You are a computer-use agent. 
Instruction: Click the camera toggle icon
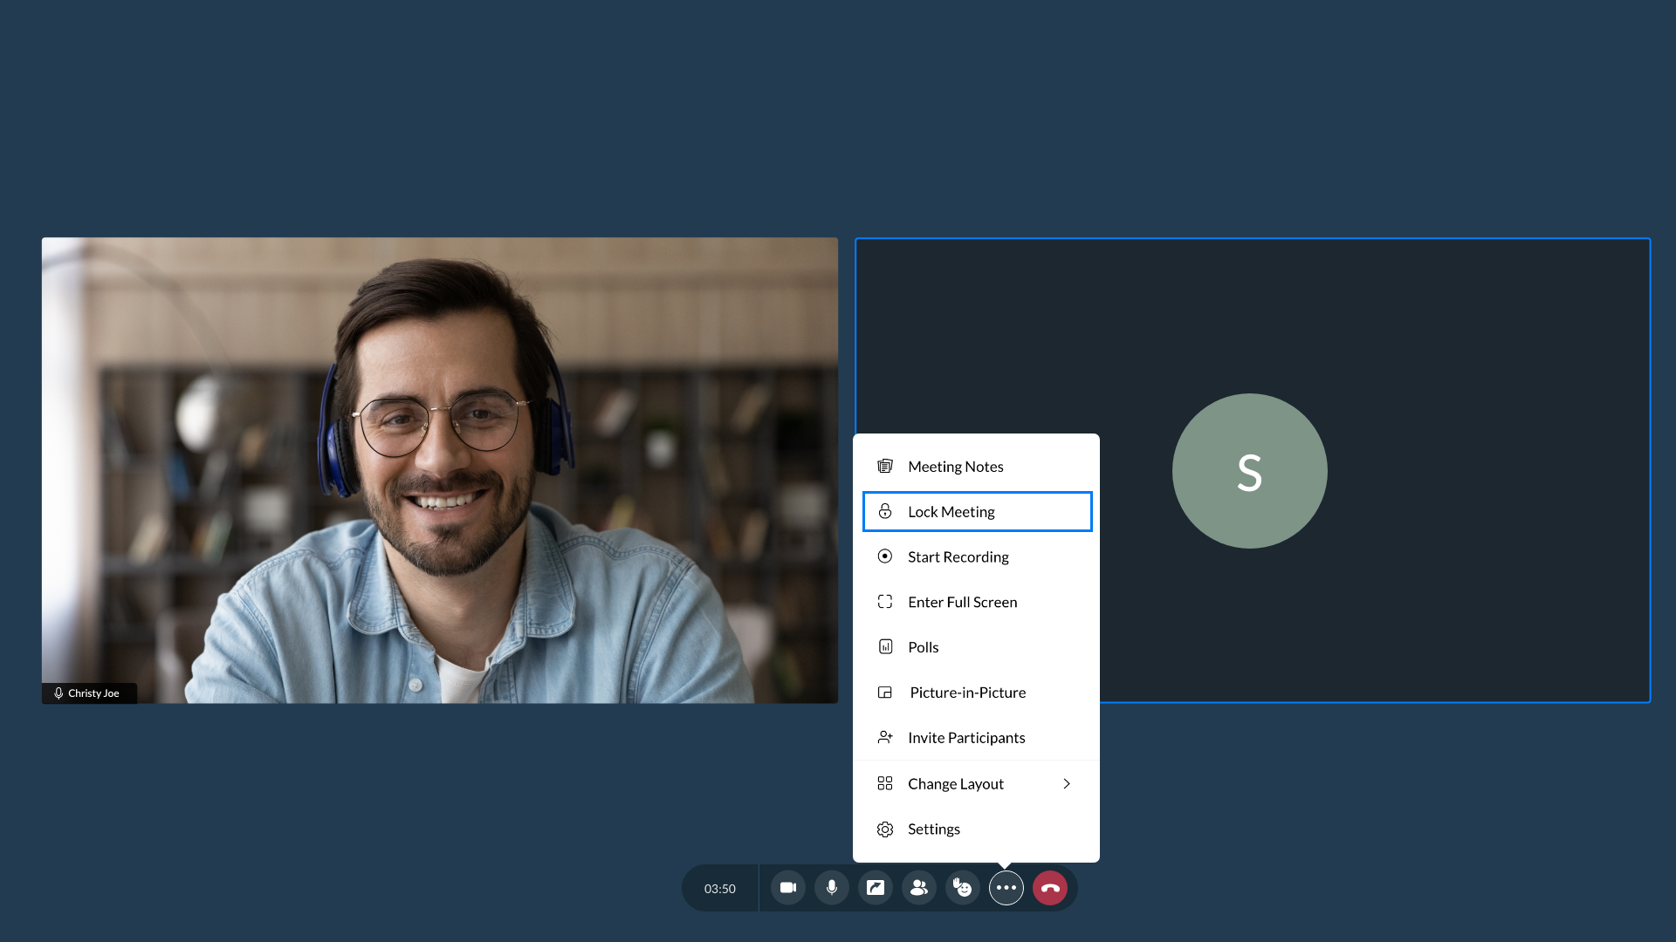(787, 888)
